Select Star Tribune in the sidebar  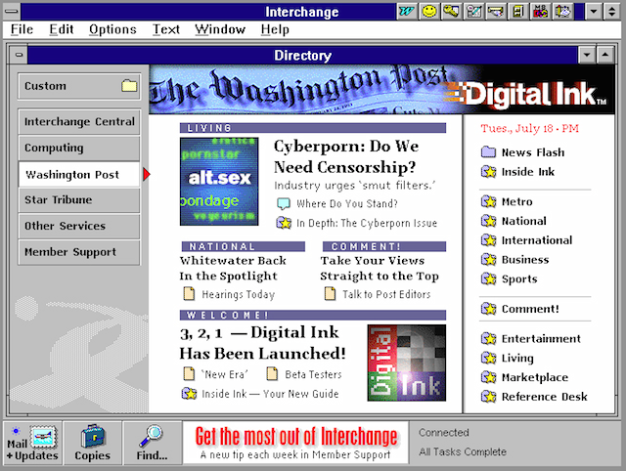(x=78, y=200)
